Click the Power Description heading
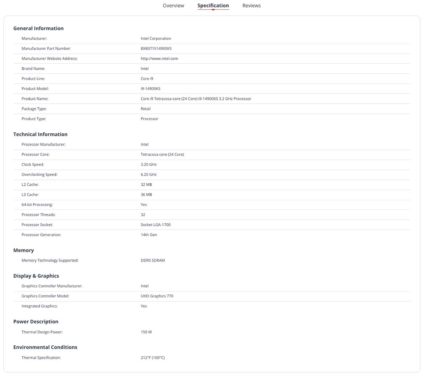Image resolution: width=423 pixels, height=377 pixels. click(36, 322)
